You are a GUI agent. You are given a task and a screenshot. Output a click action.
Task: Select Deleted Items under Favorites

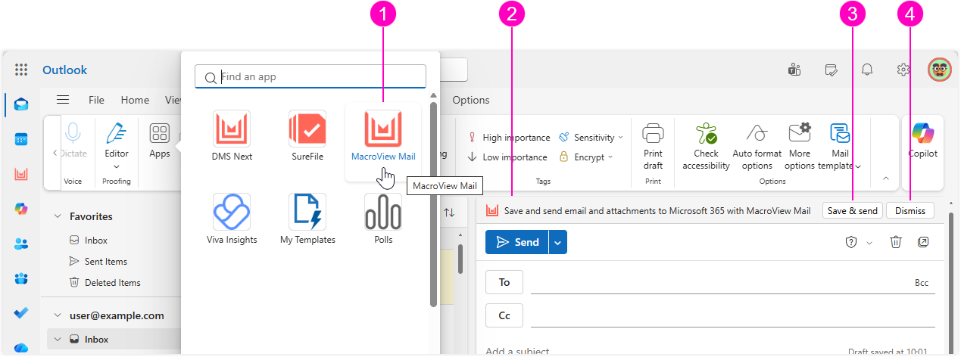click(114, 283)
